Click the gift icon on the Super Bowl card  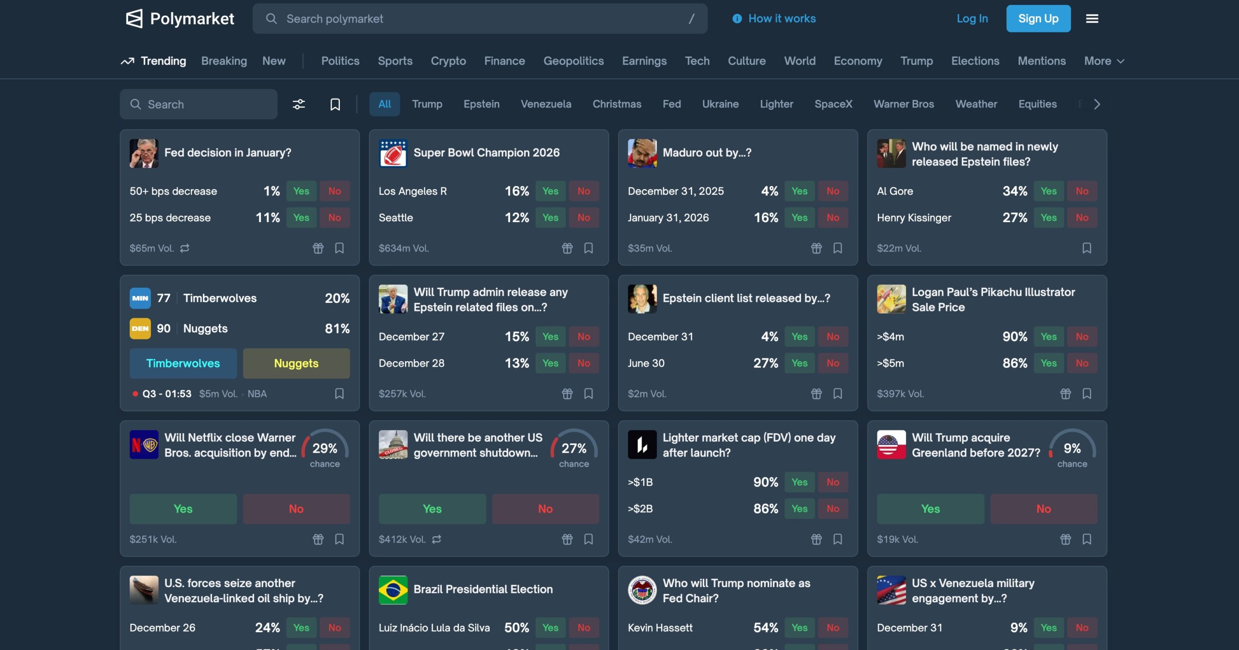(567, 248)
